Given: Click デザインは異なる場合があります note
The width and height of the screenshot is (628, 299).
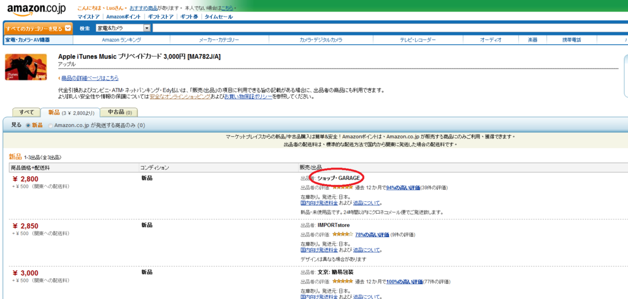Looking at the screenshot, I should [x=333, y=259].
